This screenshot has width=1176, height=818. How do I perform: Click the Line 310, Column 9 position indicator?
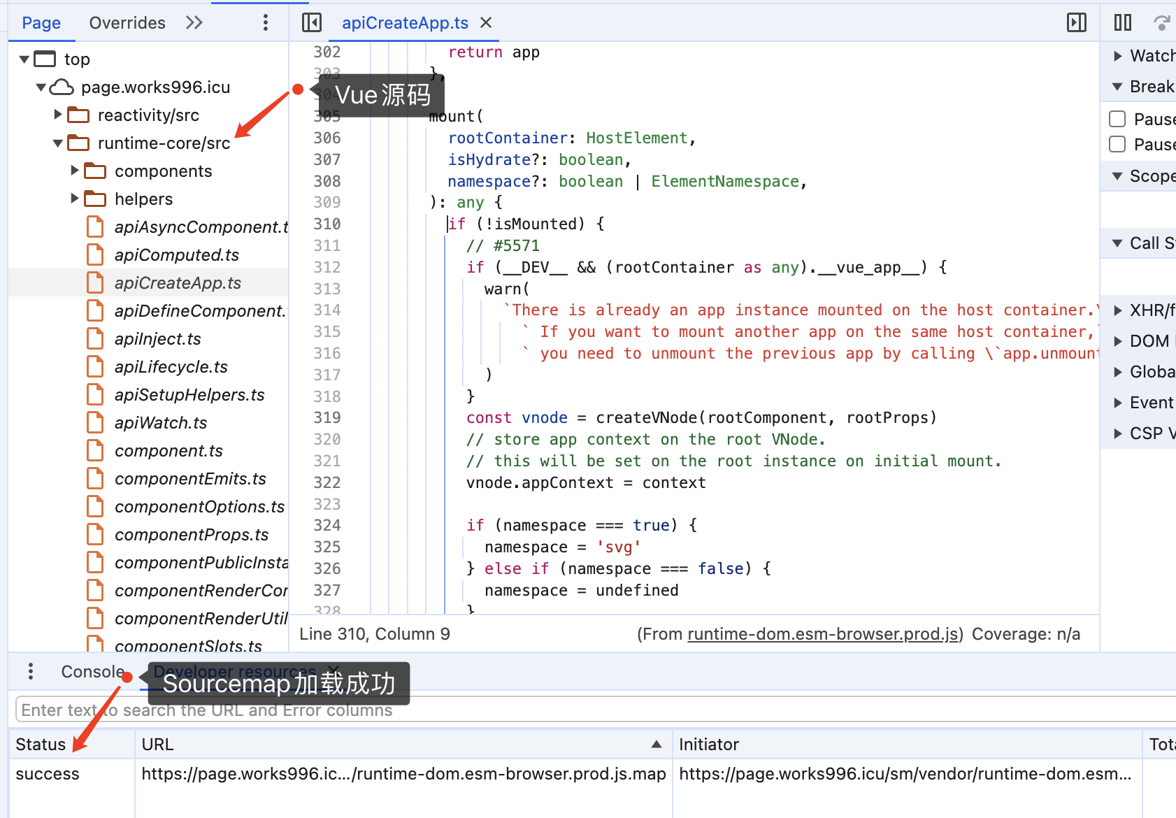pyautogui.click(x=375, y=633)
